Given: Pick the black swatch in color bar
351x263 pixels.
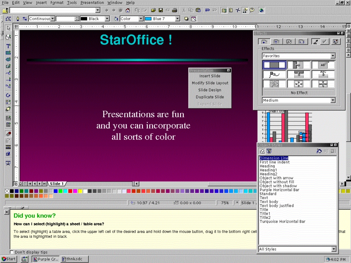Looking at the screenshot, I should pos(12,191).
